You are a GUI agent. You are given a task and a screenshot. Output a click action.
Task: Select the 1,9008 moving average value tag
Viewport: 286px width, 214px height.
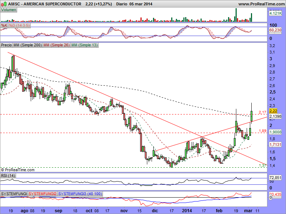tap(275, 132)
